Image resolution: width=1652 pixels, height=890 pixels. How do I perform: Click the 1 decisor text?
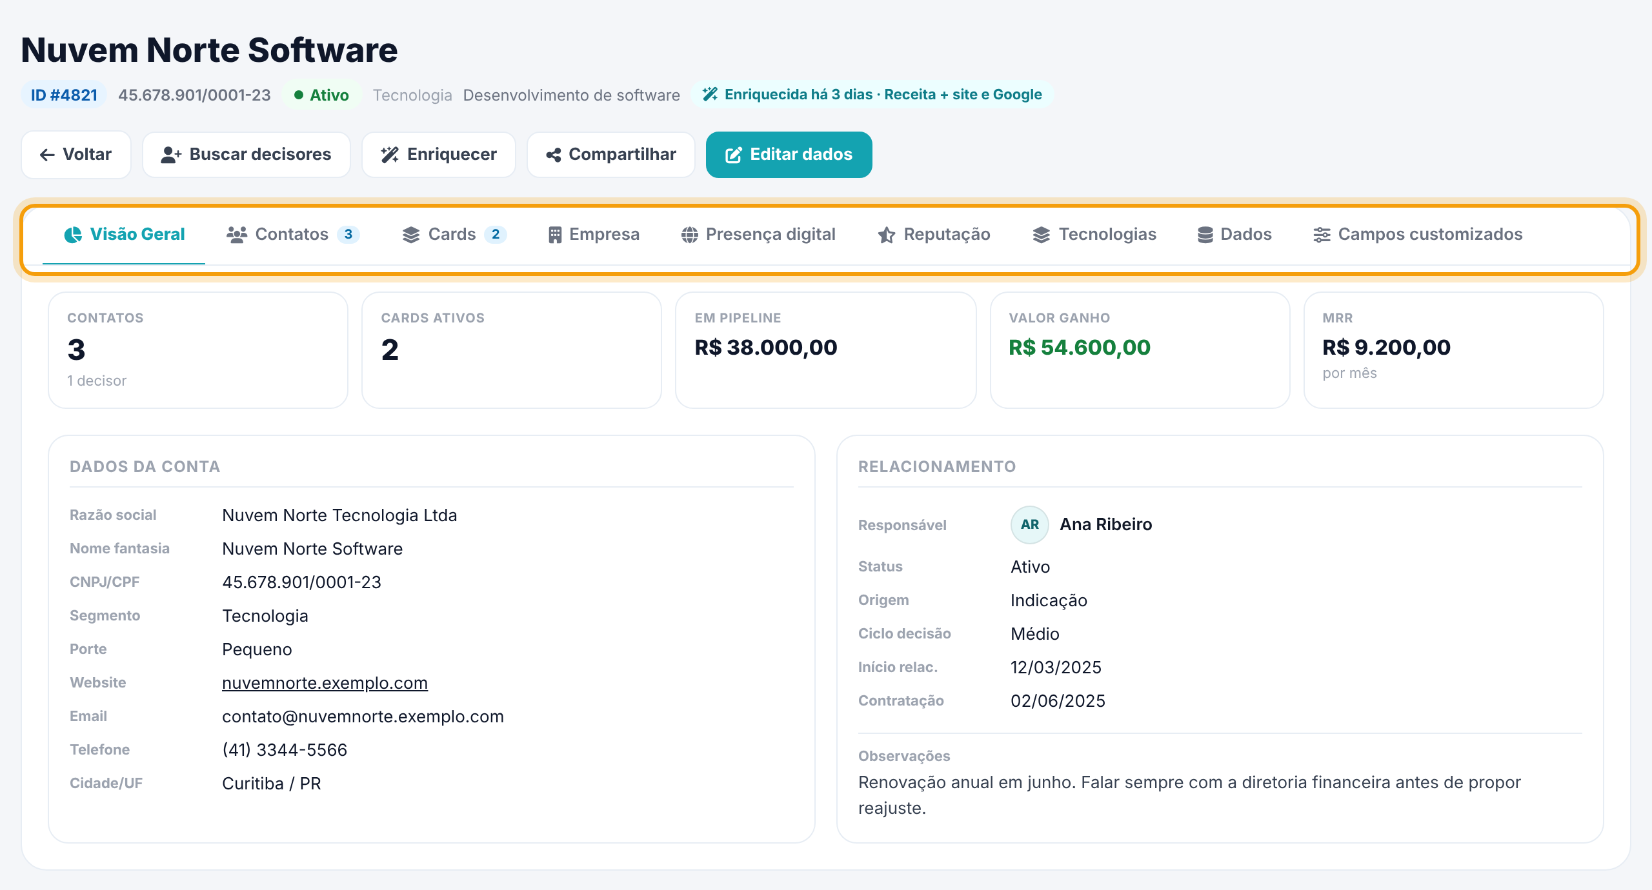pos(97,381)
